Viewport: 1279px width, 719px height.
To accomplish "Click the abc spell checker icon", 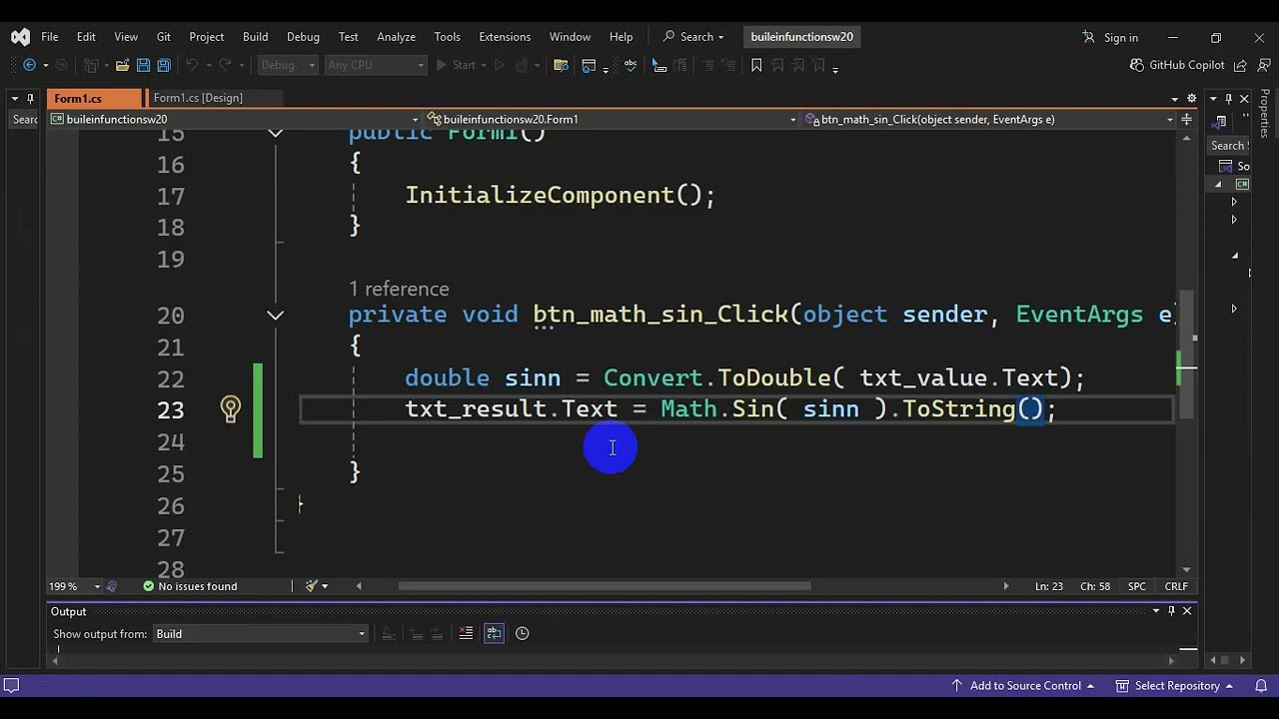I will (x=631, y=65).
